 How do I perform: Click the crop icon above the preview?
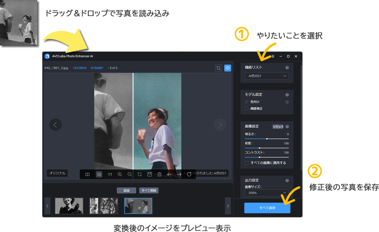pos(218,68)
